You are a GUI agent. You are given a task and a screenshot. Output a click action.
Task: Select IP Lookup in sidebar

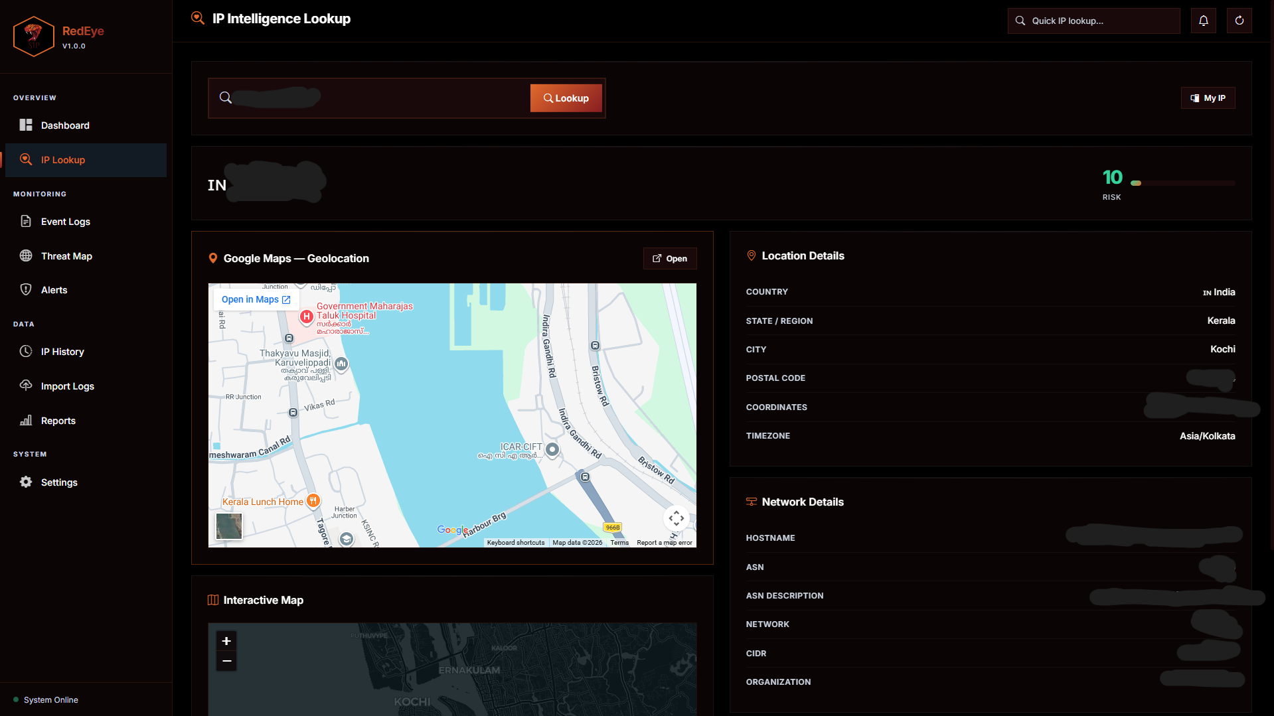click(x=86, y=160)
